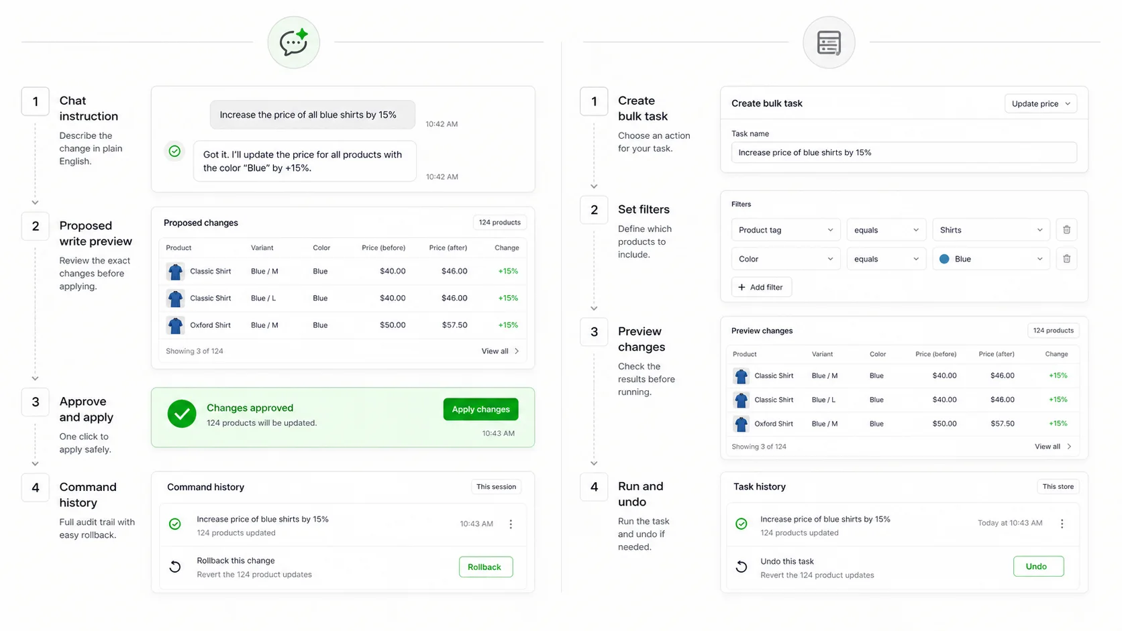Click the undo arrow icon in Task history
This screenshot has width=1122, height=631.
tap(742, 567)
